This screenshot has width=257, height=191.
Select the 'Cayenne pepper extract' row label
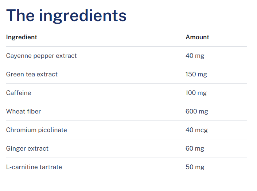(41, 56)
